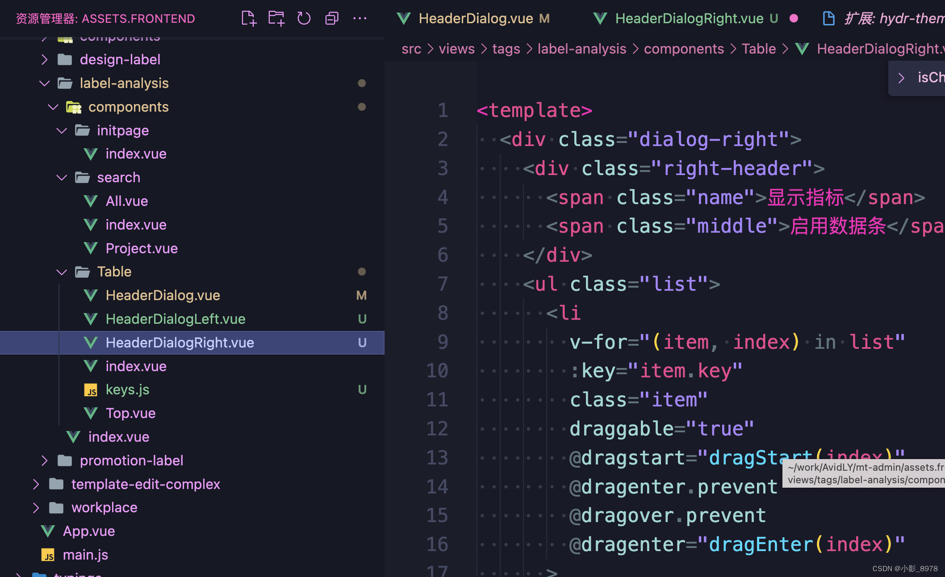Open HeaderDialogLeft.vue in the file tree
Image resolution: width=945 pixels, height=577 pixels.
point(175,319)
